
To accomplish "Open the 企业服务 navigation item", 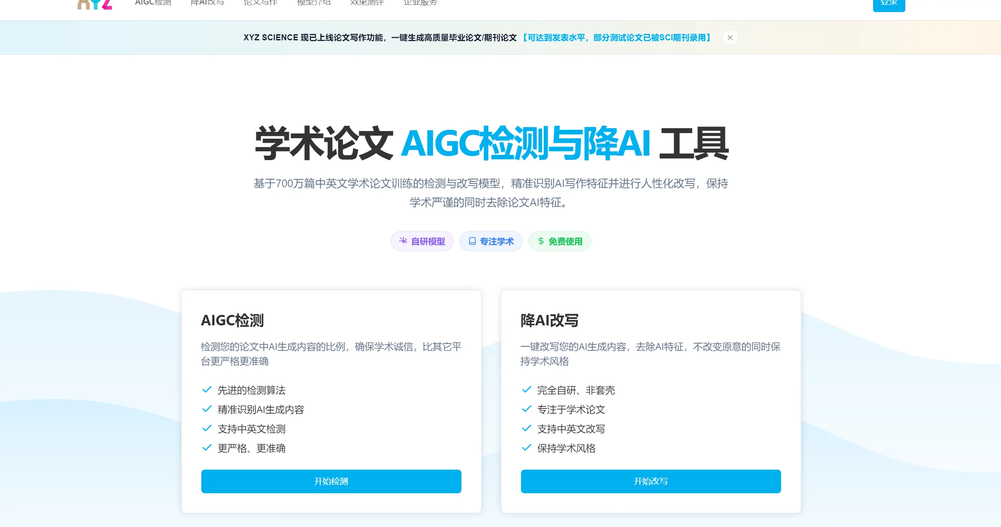I will coord(420,3).
